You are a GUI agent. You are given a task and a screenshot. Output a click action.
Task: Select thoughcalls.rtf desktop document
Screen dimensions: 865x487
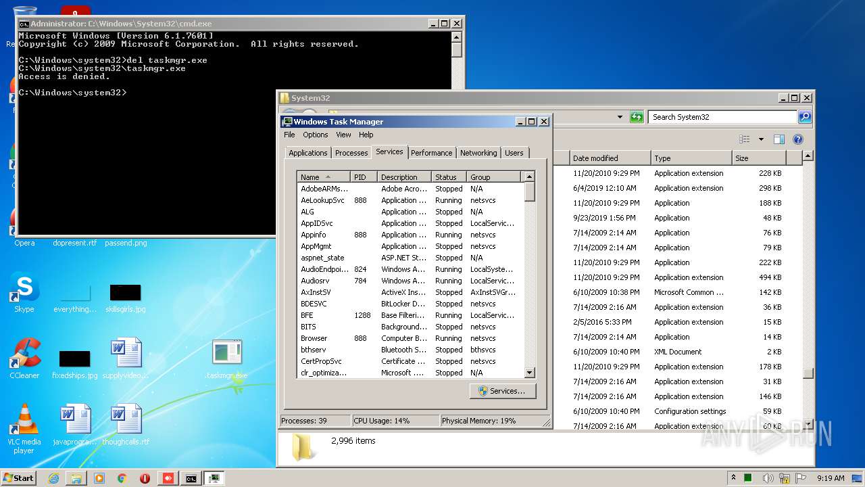[x=126, y=425]
